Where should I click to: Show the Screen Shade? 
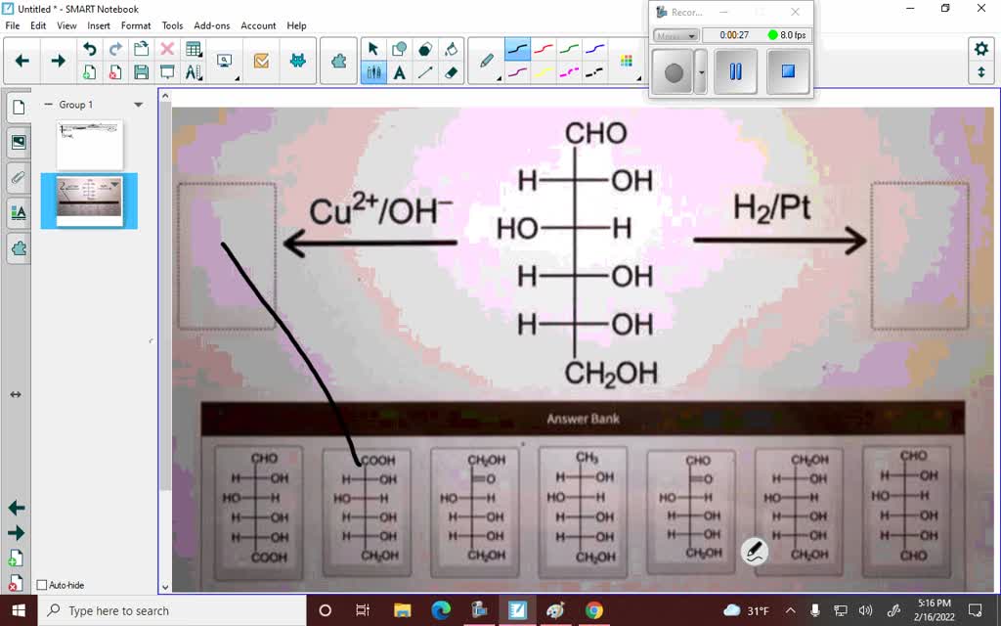pyautogui.click(x=167, y=72)
